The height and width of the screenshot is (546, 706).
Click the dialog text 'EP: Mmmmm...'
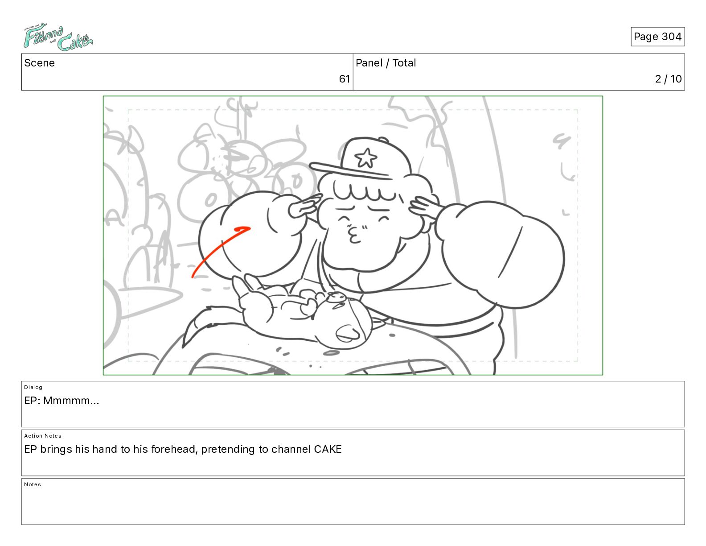62,401
